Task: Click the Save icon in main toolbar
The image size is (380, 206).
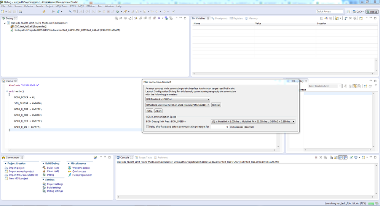Action: coord(10,12)
